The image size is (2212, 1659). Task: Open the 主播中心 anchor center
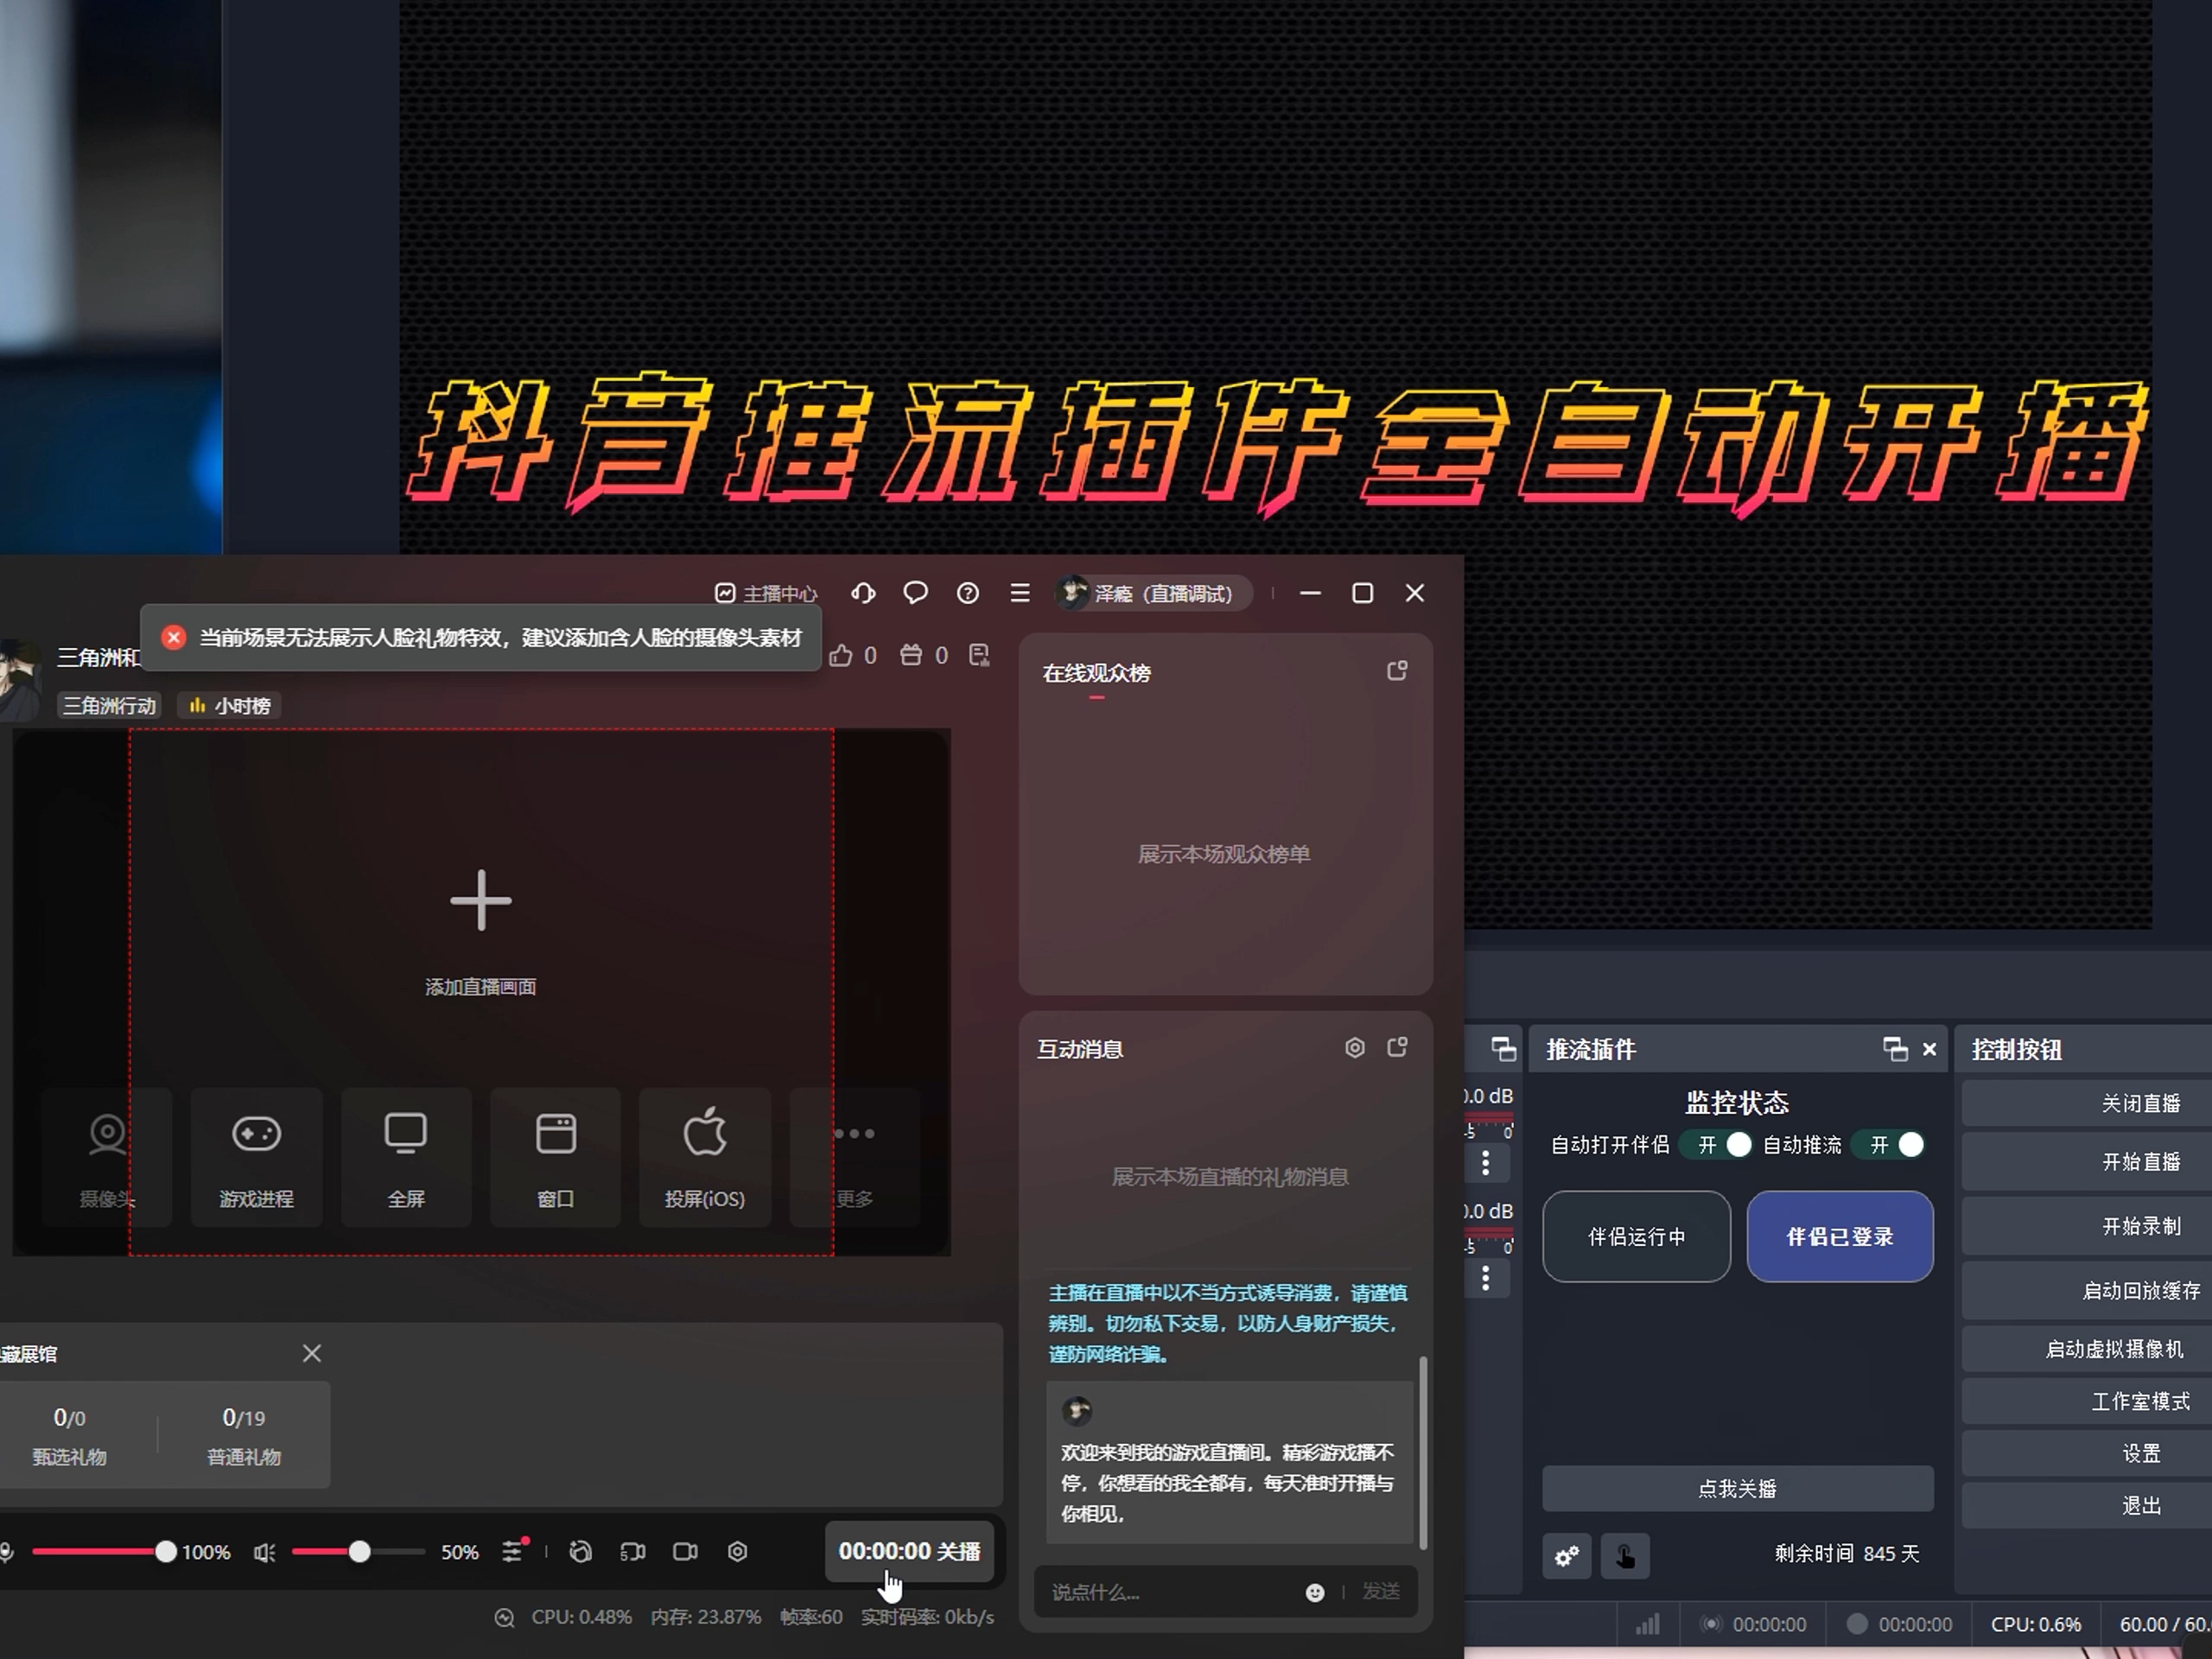[767, 594]
